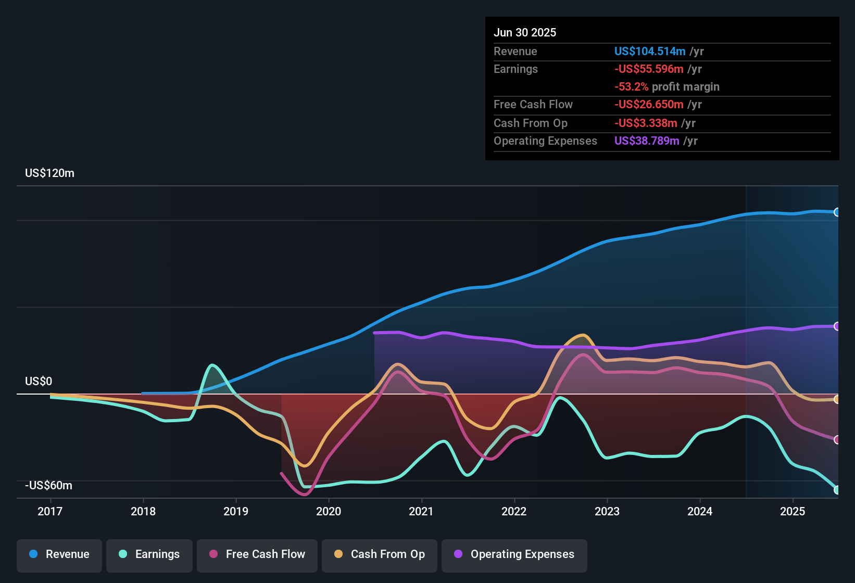
Task: Select the 2025 year label
Action: 793,512
